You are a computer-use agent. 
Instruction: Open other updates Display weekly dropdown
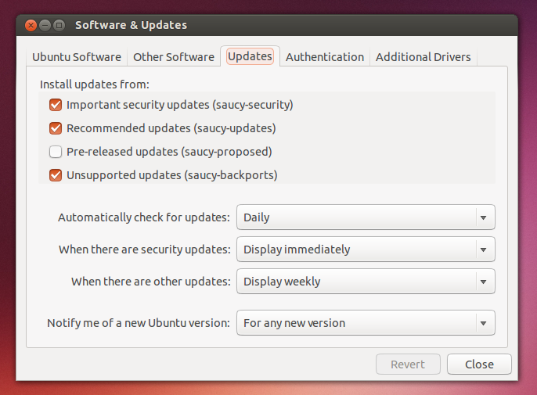366,282
